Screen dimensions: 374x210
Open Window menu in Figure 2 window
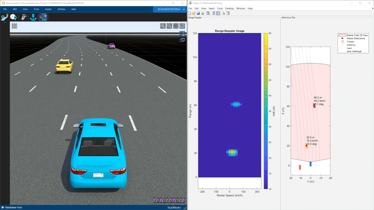tap(241, 9)
